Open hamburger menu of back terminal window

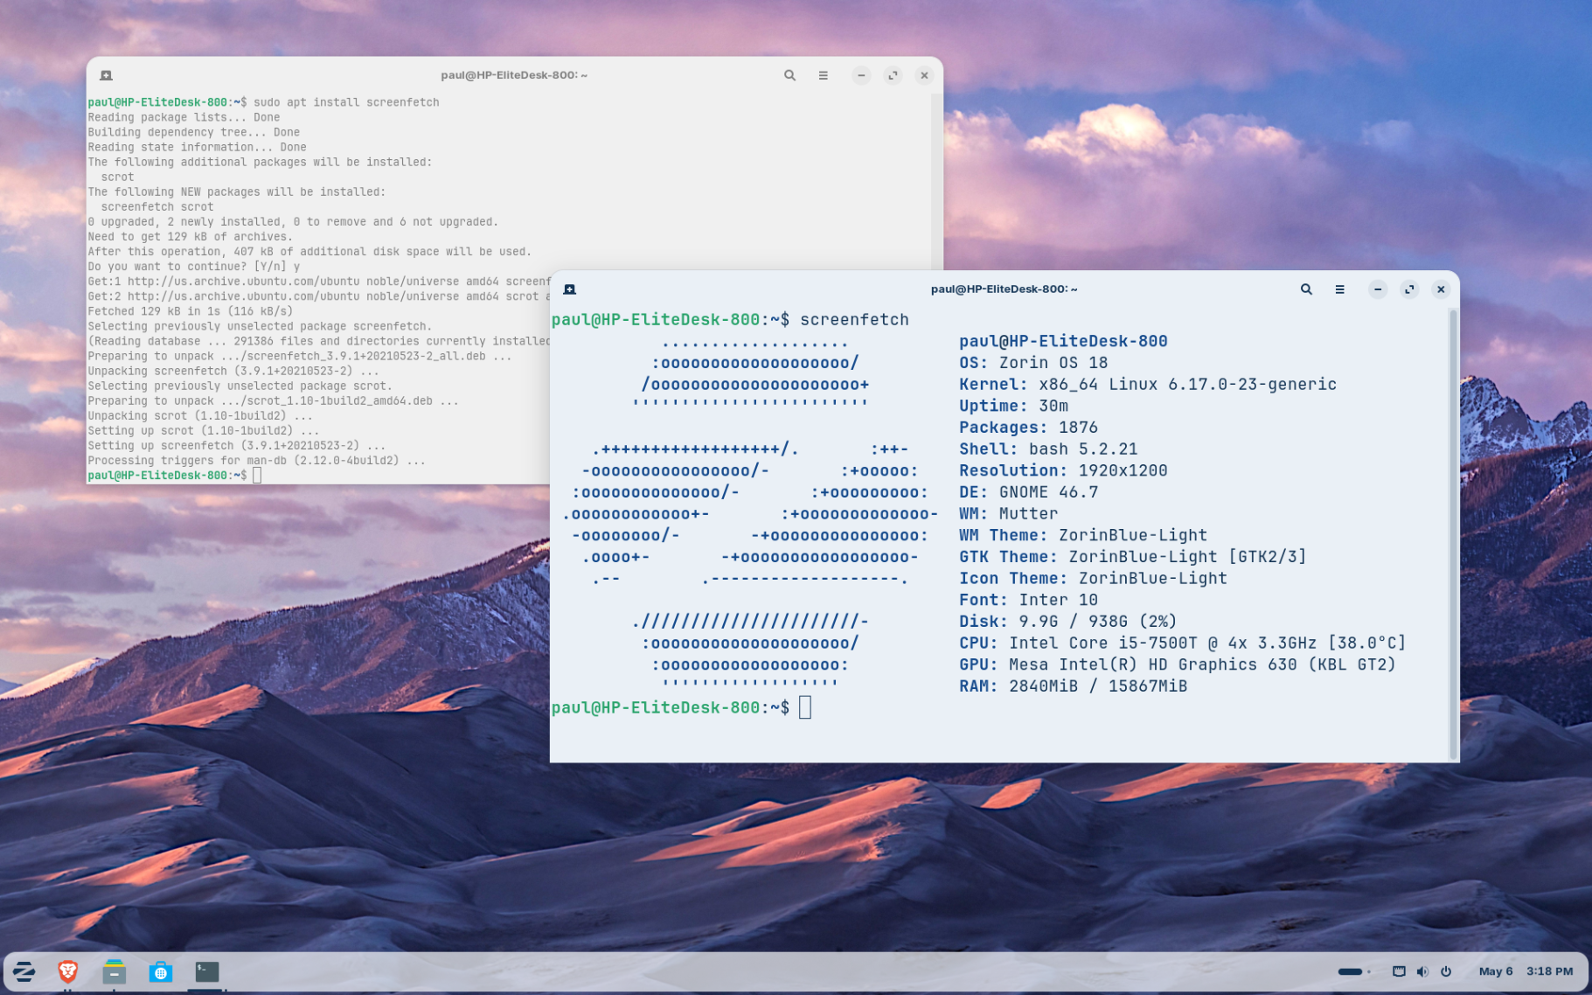823,75
